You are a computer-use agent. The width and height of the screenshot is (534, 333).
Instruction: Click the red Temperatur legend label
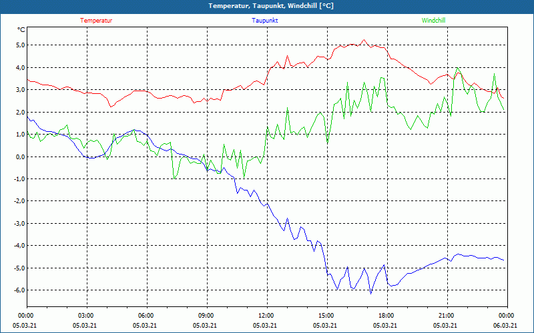(x=96, y=21)
